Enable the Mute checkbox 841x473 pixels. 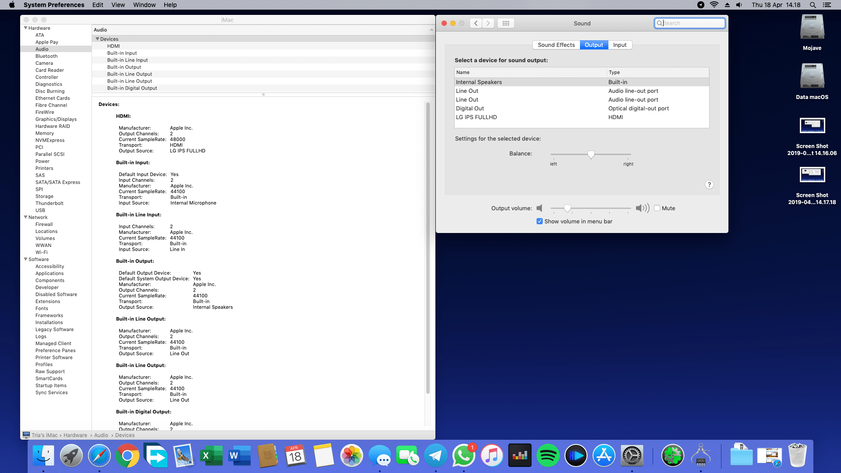click(657, 208)
